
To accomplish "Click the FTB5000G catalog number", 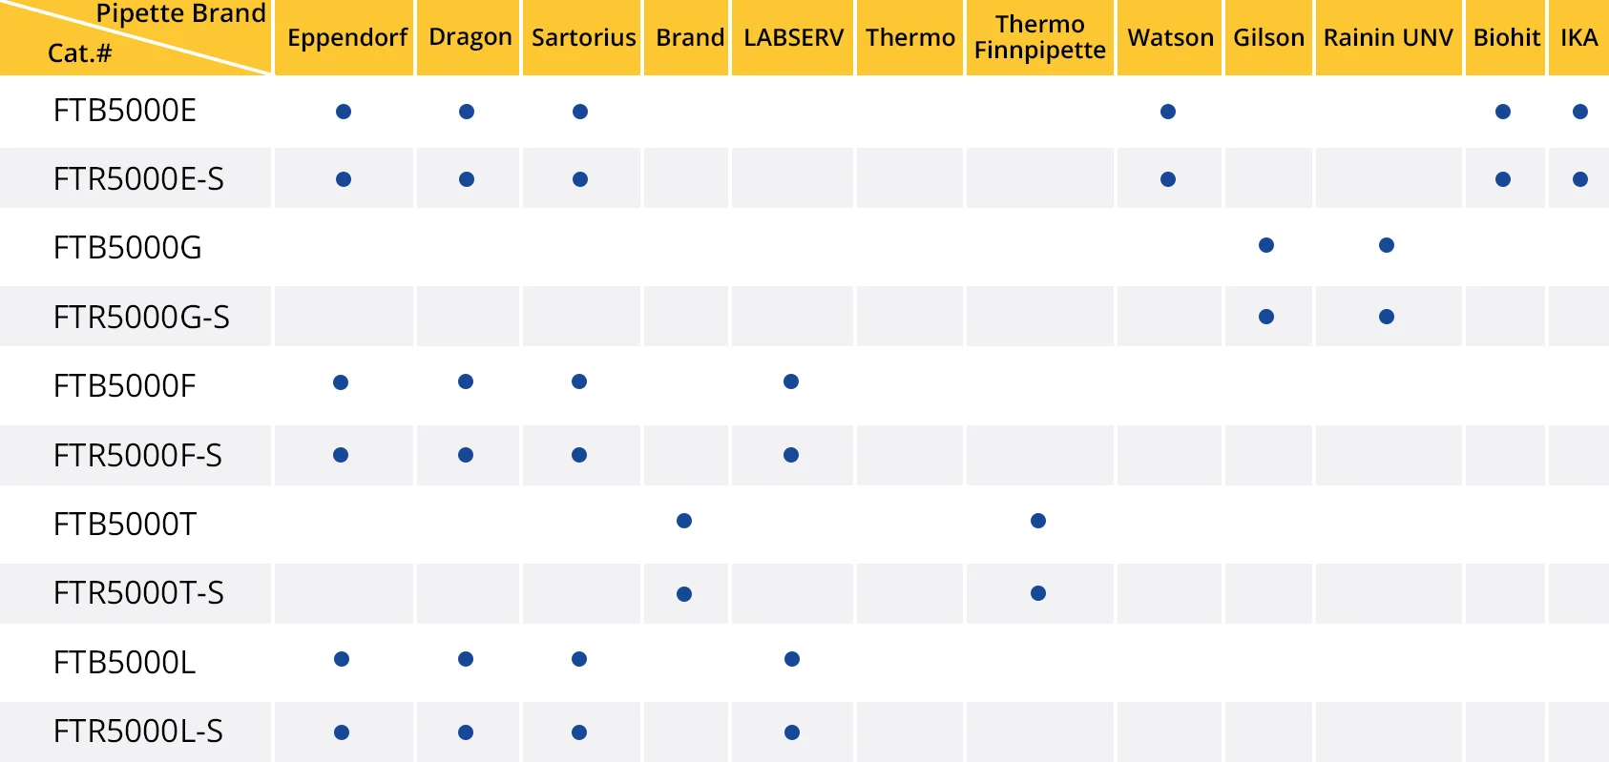I will pyautogui.click(x=128, y=248).
